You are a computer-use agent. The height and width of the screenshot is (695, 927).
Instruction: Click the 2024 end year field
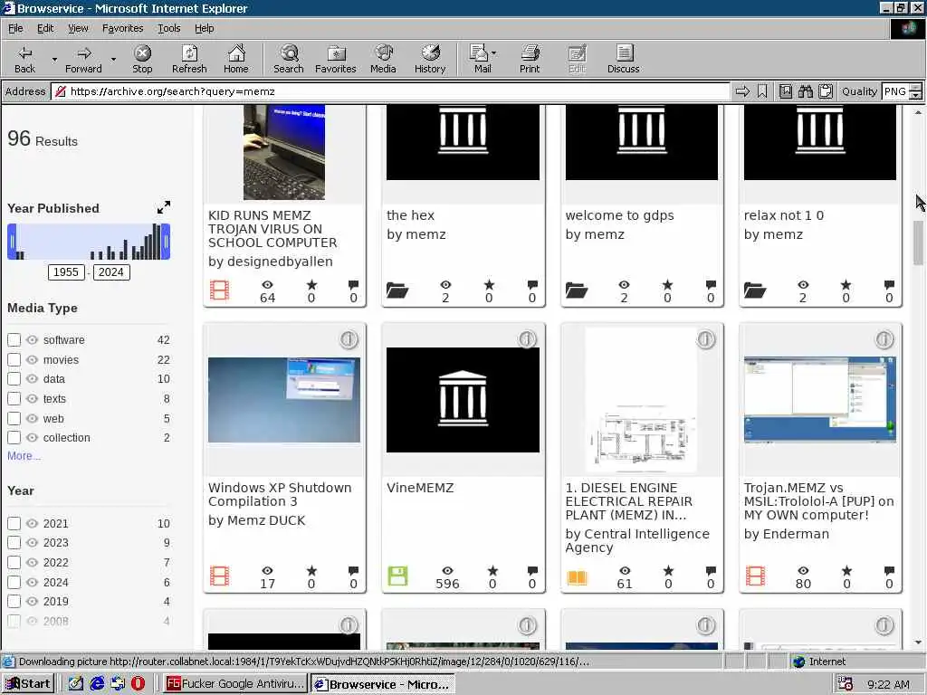110,272
